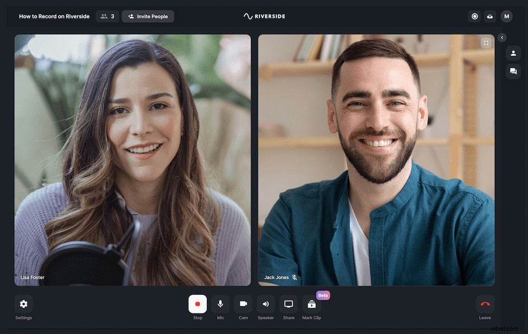Open the People panel in the sidebar
Viewport: 528px width, 334px height.
pyautogui.click(x=513, y=53)
